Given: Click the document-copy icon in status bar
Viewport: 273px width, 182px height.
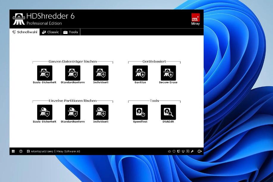Looking at the screenshot, I should click(178, 151).
